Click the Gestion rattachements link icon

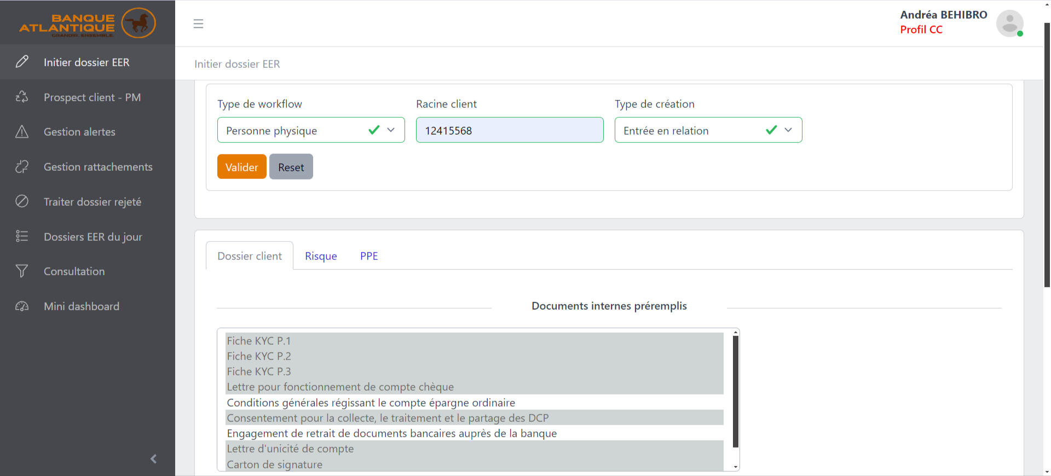22,167
